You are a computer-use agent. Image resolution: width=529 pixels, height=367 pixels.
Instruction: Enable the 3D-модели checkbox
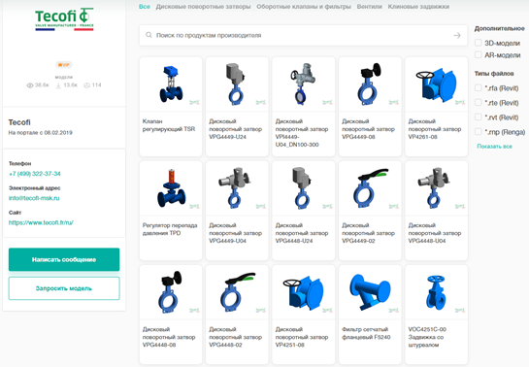pos(478,43)
